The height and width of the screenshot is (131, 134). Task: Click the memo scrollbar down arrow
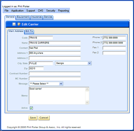87,102
